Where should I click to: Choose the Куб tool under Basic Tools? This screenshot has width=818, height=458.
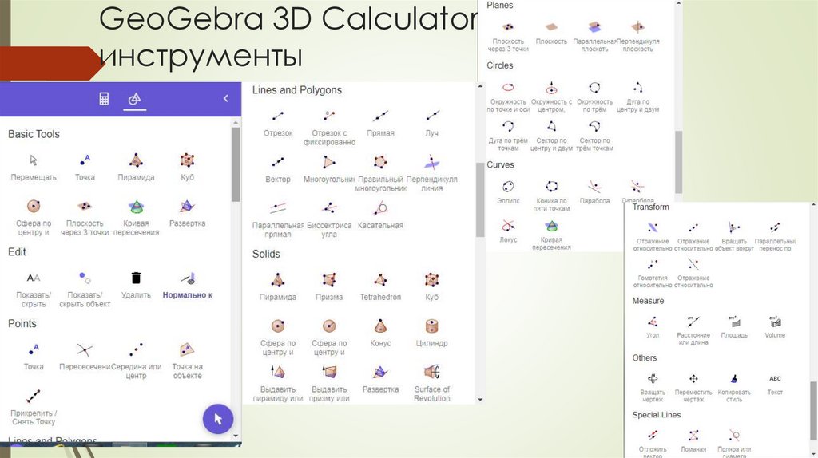click(x=187, y=167)
